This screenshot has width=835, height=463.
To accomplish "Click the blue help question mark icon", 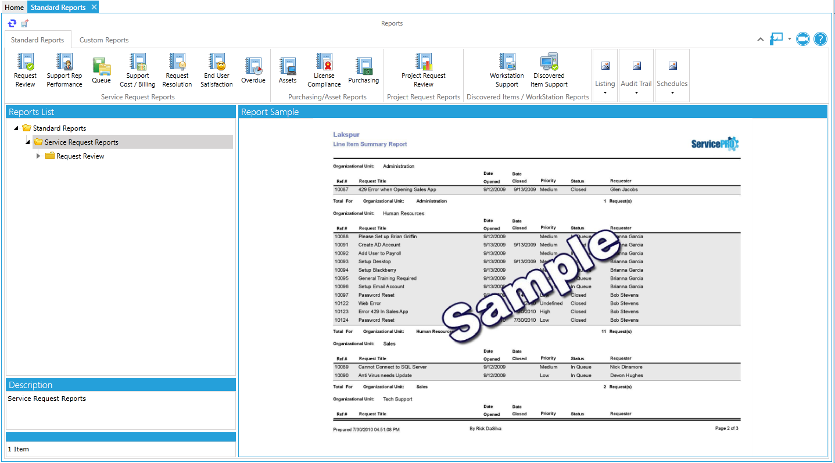I will [x=820, y=39].
